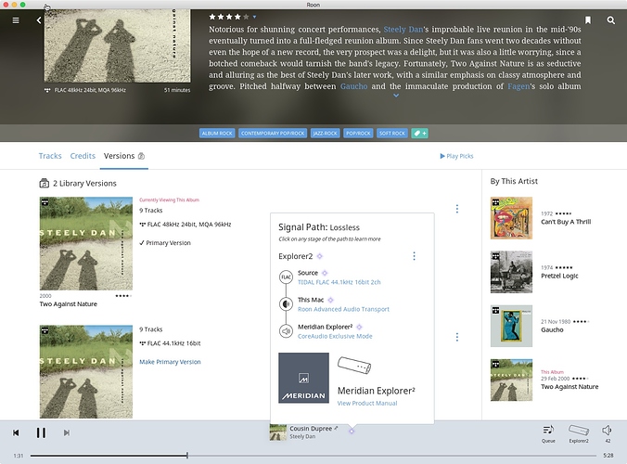Open View Product Manual link
Screen dimensions: 627x464
367,403
